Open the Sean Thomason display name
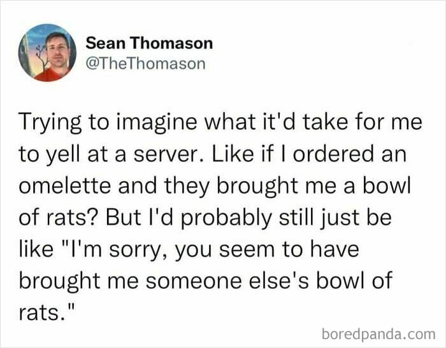This screenshot has height=348, width=446. (148, 44)
